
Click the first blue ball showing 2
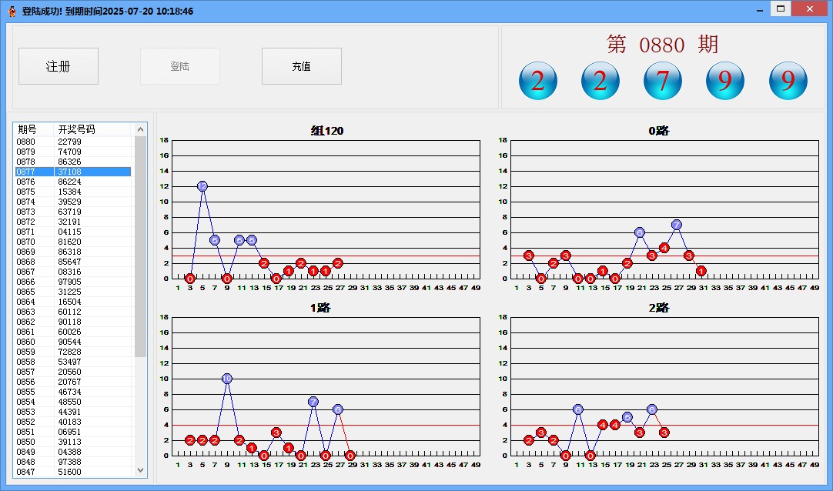(x=538, y=81)
